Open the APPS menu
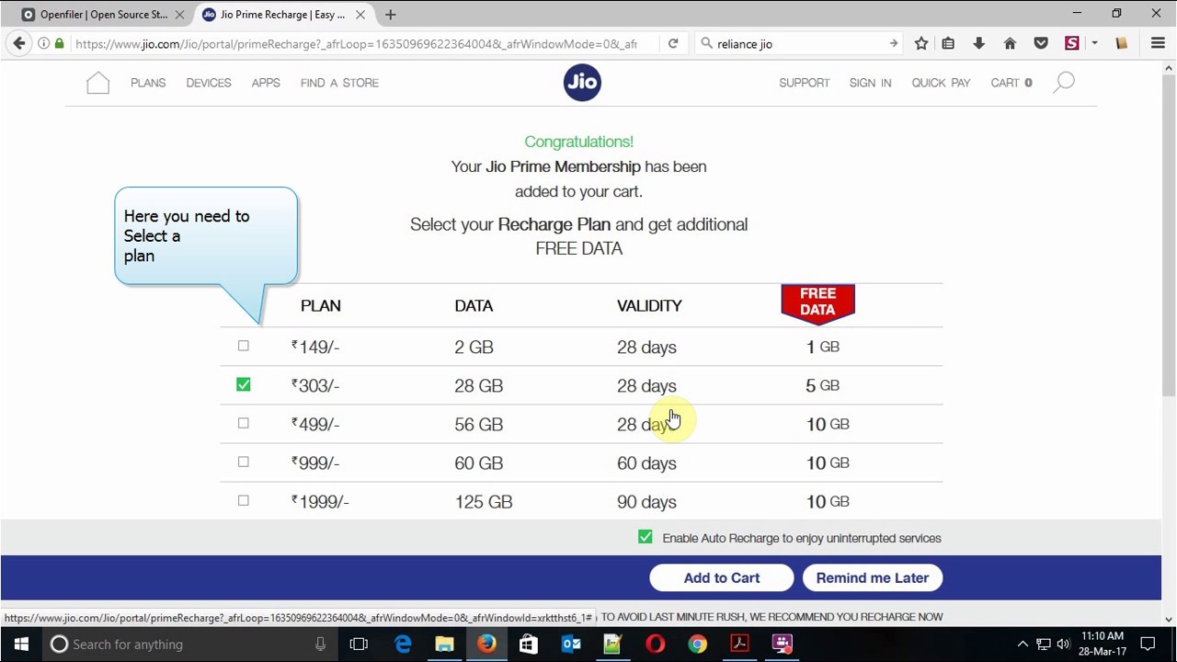The image size is (1177, 662). (266, 83)
